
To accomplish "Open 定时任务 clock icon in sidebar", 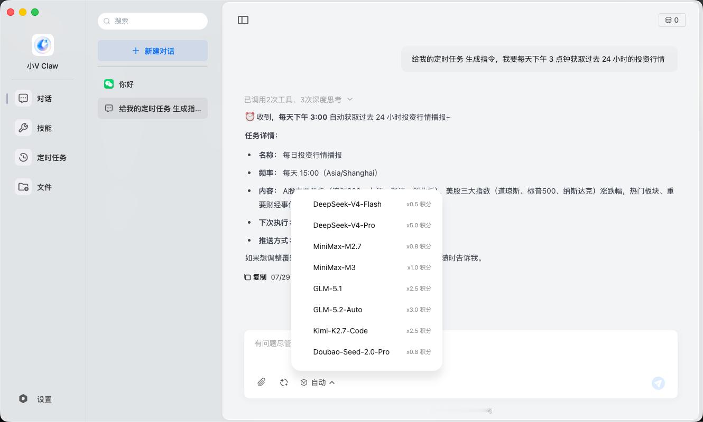I will click(23, 157).
